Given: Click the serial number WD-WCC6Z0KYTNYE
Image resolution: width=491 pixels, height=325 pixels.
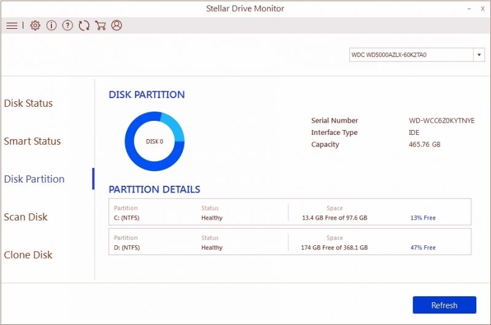Looking at the screenshot, I should click(x=441, y=120).
